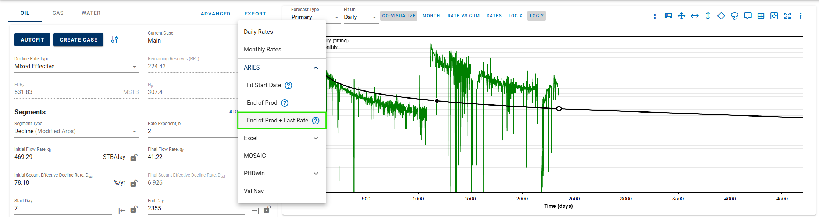Click the open-circle end handle on forecast curve
The image size is (819, 217).
click(x=559, y=108)
